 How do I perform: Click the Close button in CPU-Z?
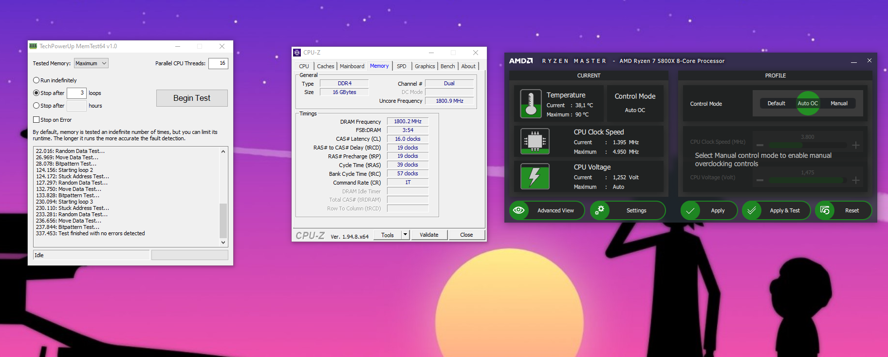(466, 235)
